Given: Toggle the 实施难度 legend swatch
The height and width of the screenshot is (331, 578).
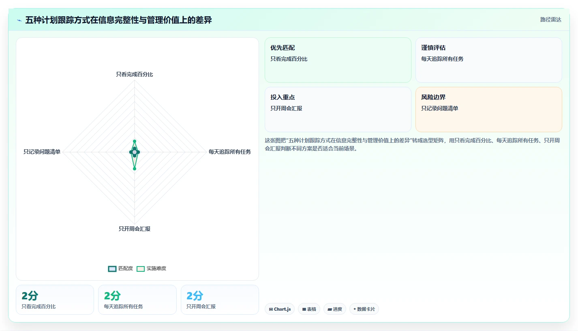Looking at the screenshot, I should [x=141, y=269].
